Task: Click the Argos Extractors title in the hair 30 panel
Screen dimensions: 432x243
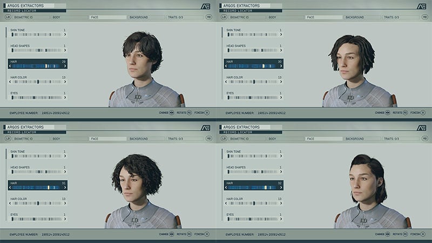Action: (241, 5)
